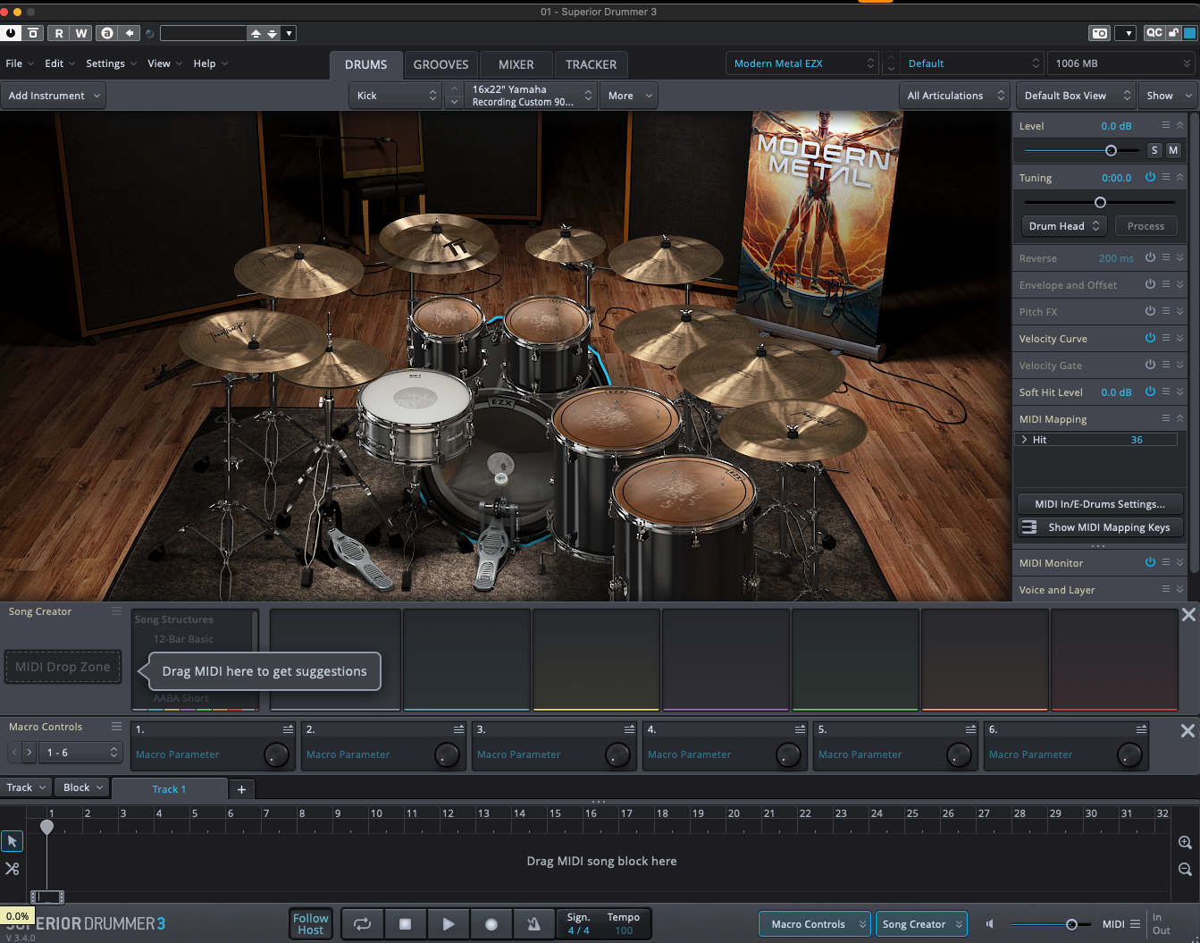Enable the Pitch FX power switch
This screenshot has width=1200, height=943.
pyautogui.click(x=1150, y=311)
